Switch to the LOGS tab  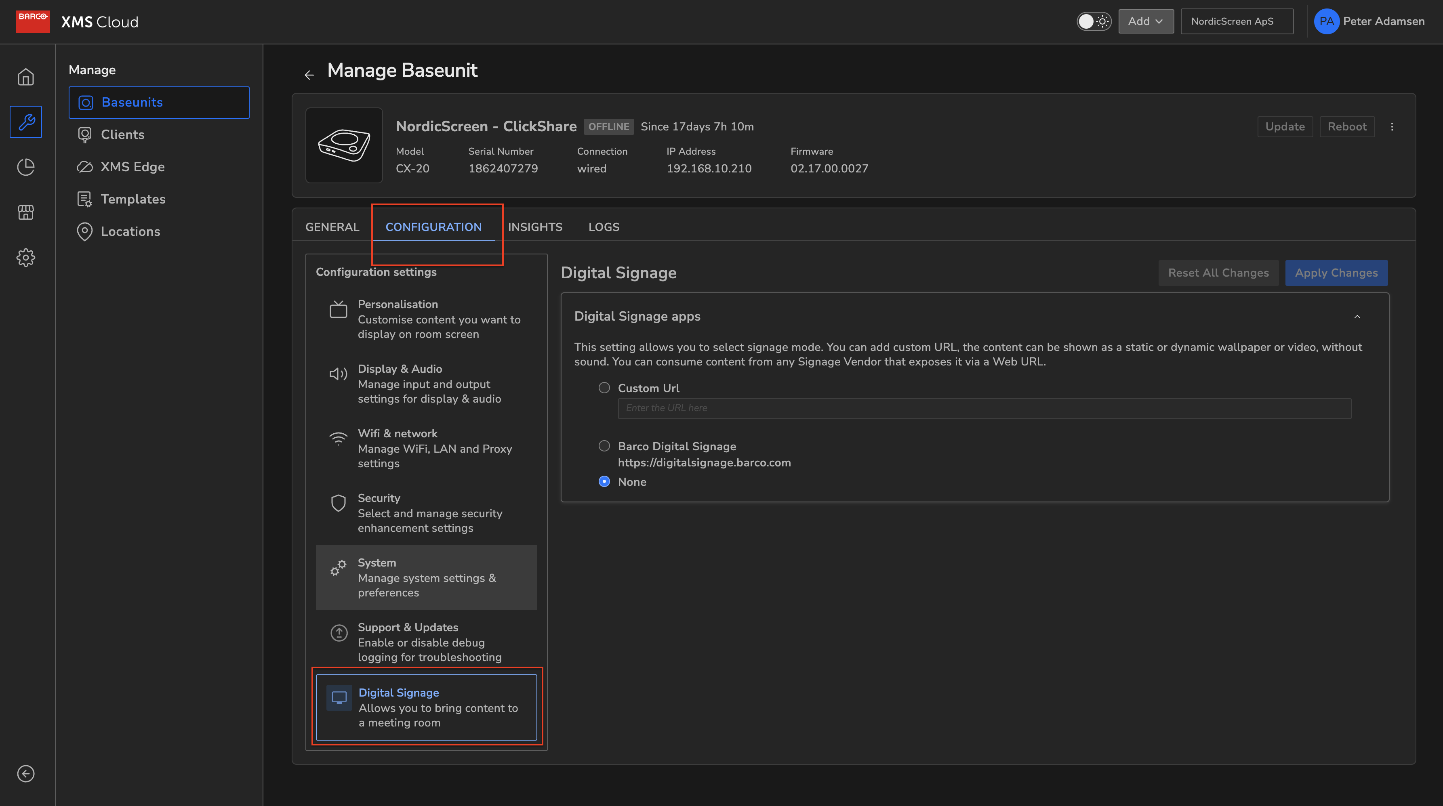(x=604, y=227)
